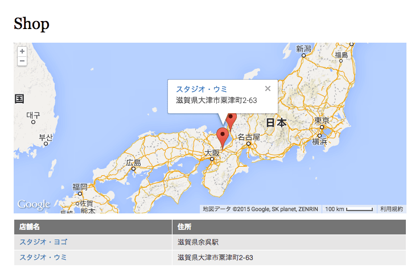The image size is (411, 276).
Task: Click the 100 km map scale control
Action: click(x=349, y=209)
